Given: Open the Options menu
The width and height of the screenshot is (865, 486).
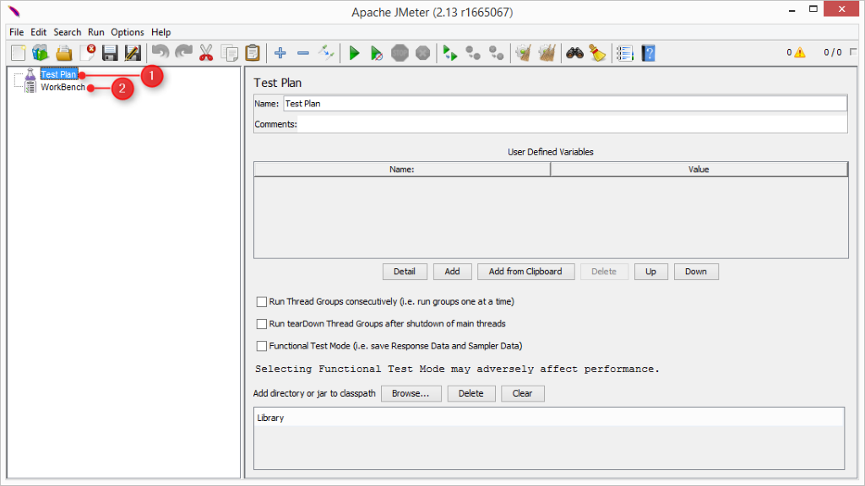Looking at the screenshot, I should click(x=128, y=32).
